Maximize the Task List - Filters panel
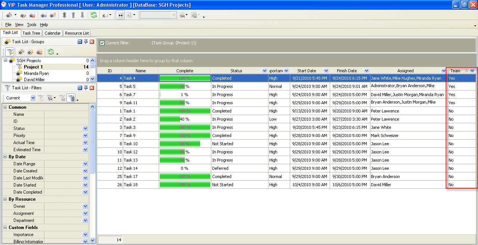 coord(80,88)
